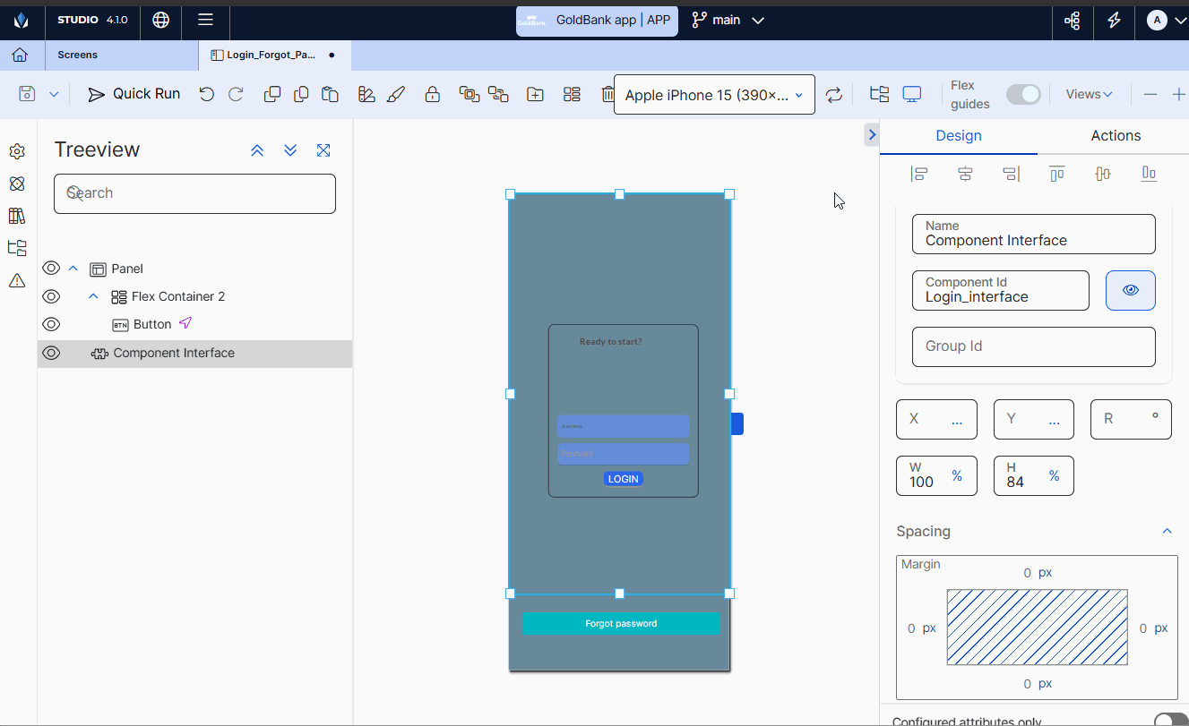The width and height of the screenshot is (1189, 726).
Task: Collapse the Spacing section
Action: click(x=1167, y=531)
